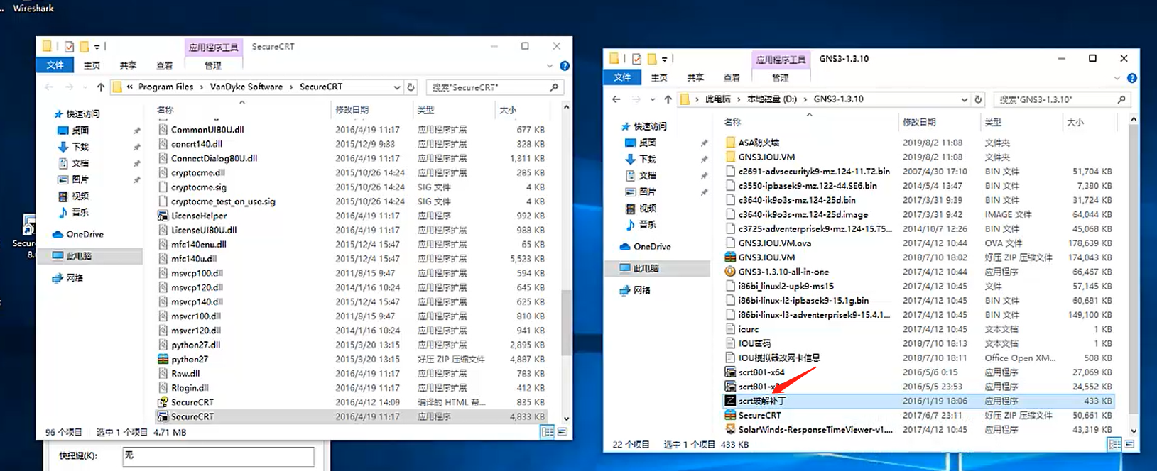Viewport: 1157px width, 471px height.
Task: Open OneDrive in GNS3-1.3.10 window sidebar
Action: (x=652, y=246)
